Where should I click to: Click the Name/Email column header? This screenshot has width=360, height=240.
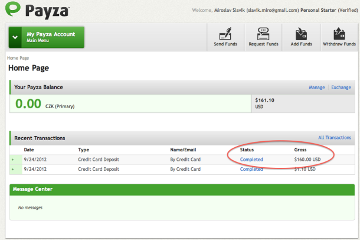[183, 150]
